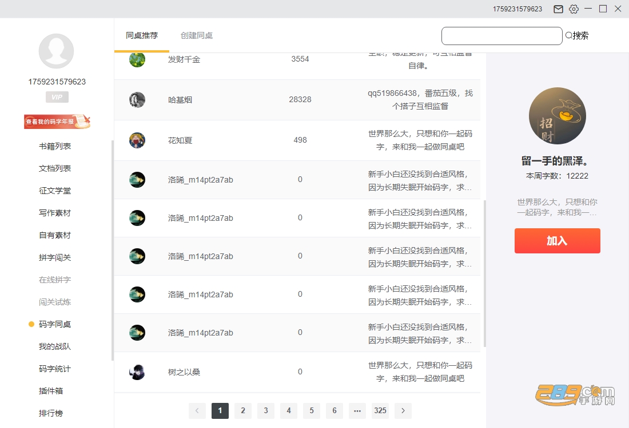629x428 pixels.
Task: Open 征文学堂 in the sidebar
Action: 55,191
